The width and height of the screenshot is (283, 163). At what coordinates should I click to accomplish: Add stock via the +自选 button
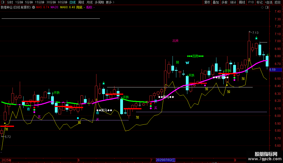268,2
